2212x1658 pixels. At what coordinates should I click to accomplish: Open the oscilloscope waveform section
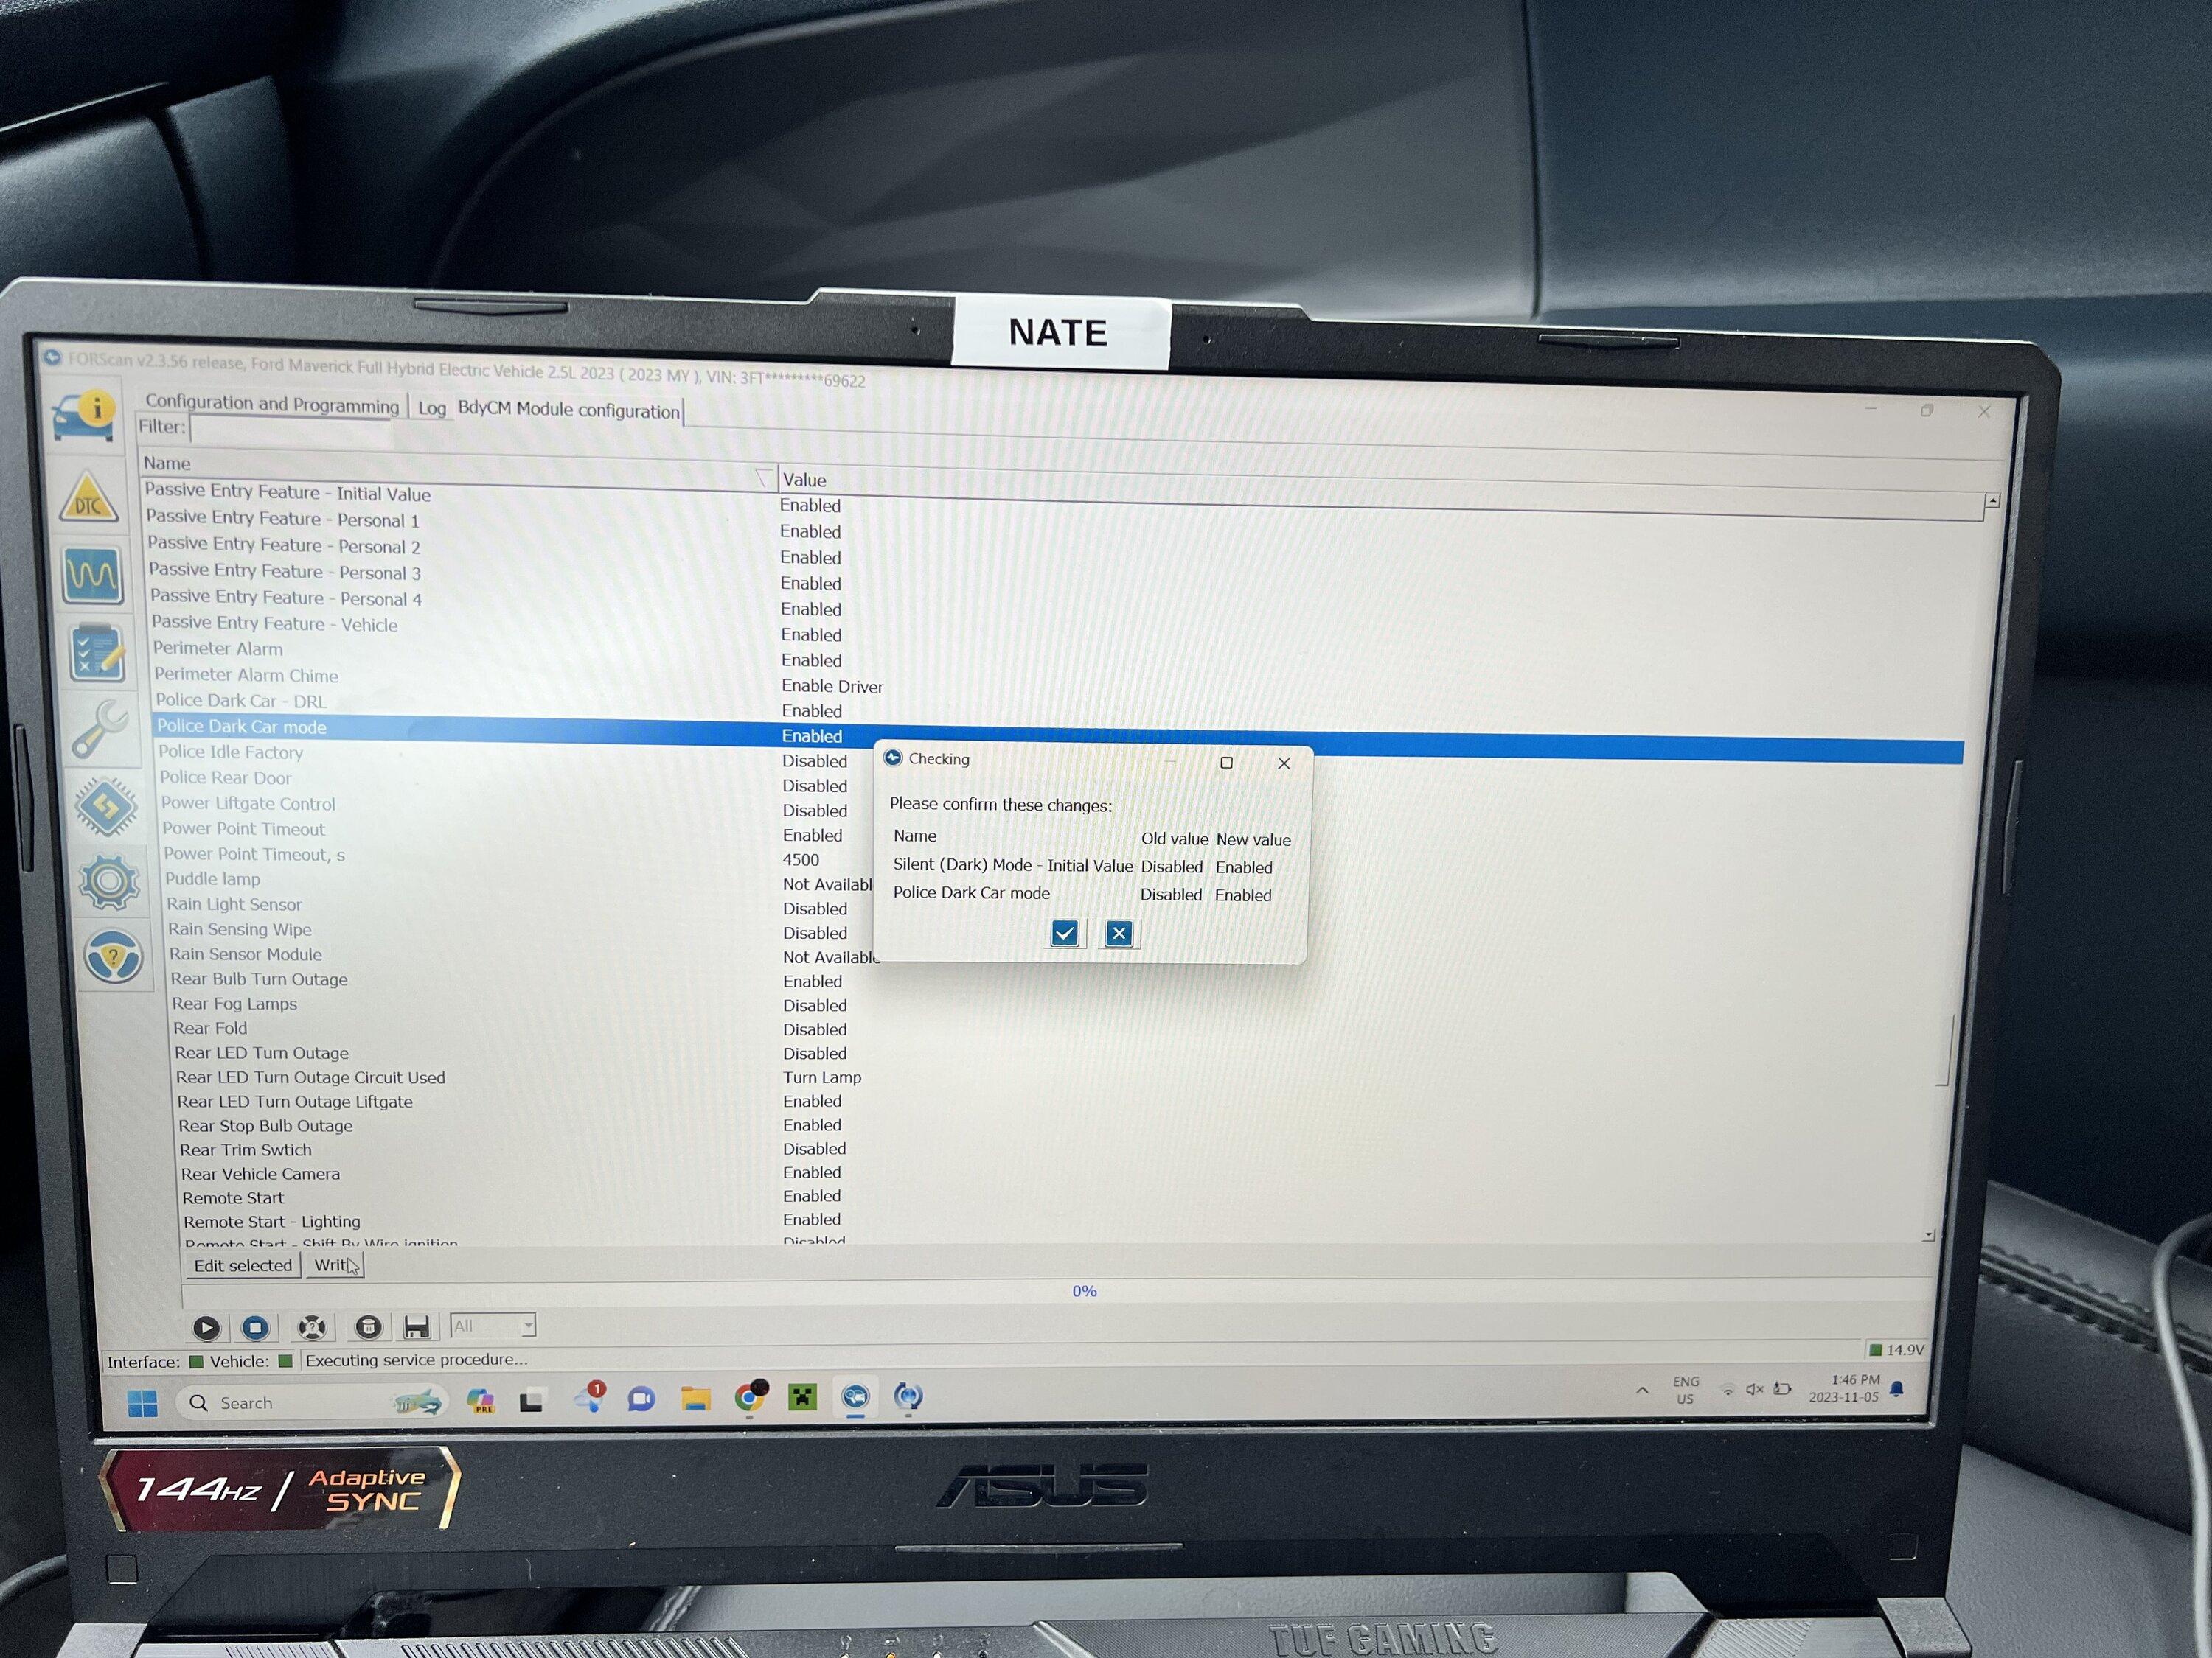(93, 576)
